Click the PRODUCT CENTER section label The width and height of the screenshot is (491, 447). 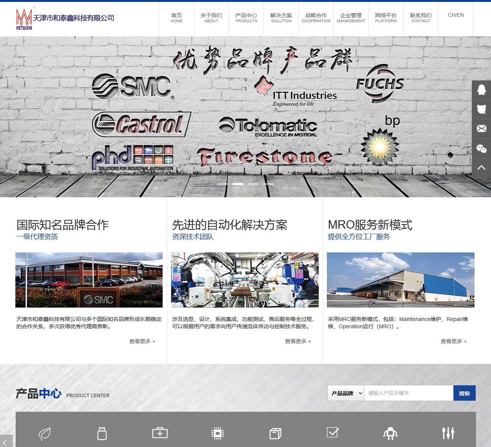click(88, 396)
